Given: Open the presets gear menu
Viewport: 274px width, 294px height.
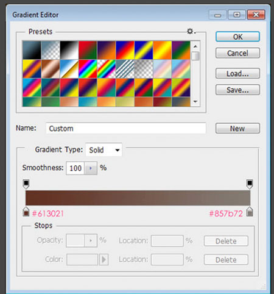Looking at the screenshot, I should [x=191, y=31].
